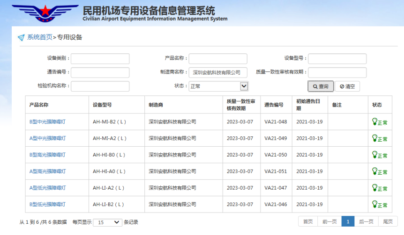Go to 系统首页 breadcrumb link
The image size is (404, 235).
(39, 37)
